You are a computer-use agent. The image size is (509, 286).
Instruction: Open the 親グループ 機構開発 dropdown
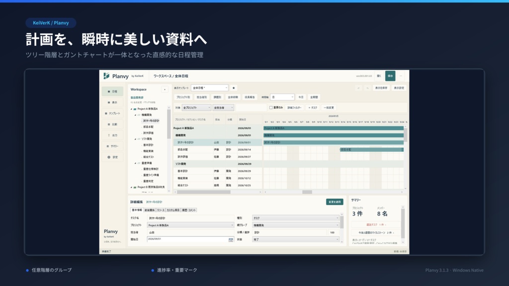tap(296, 225)
